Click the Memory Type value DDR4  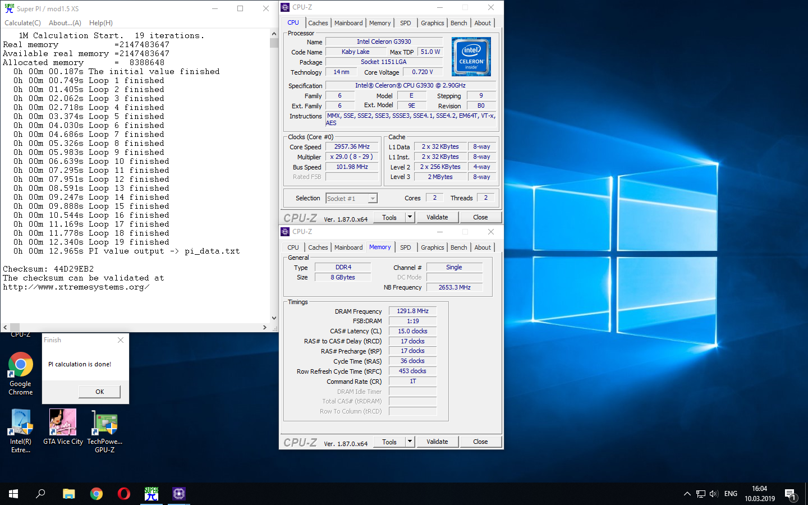[343, 267]
